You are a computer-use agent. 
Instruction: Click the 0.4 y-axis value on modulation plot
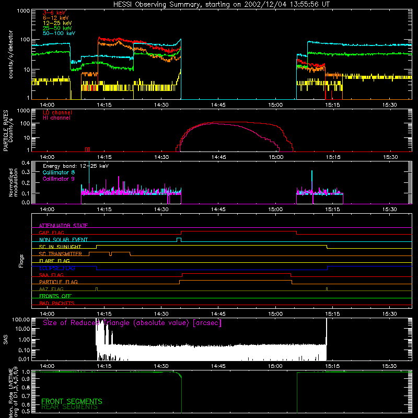(x=26, y=162)
